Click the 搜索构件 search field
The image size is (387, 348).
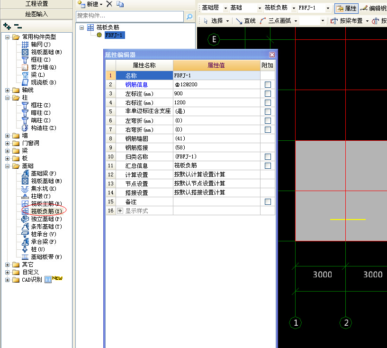pos(130,16)
